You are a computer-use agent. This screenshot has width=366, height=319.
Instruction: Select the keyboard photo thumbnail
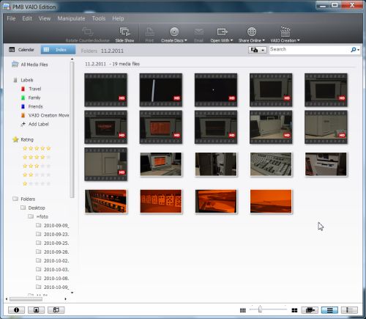(x=271, y=164)
